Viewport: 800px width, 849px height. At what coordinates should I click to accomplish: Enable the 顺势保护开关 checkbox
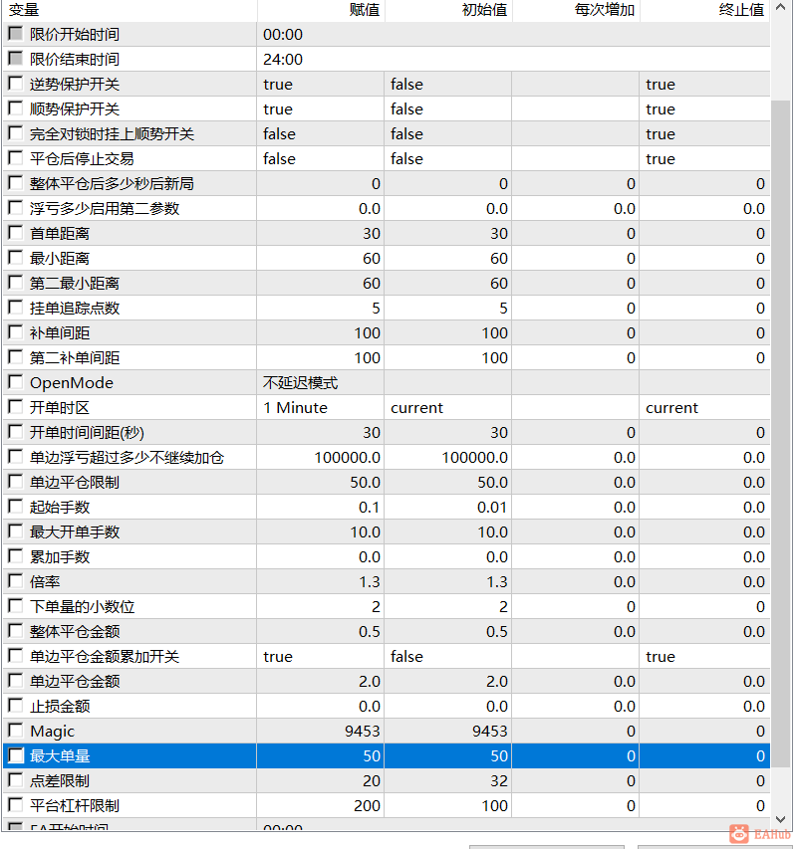tap(16, 108)
